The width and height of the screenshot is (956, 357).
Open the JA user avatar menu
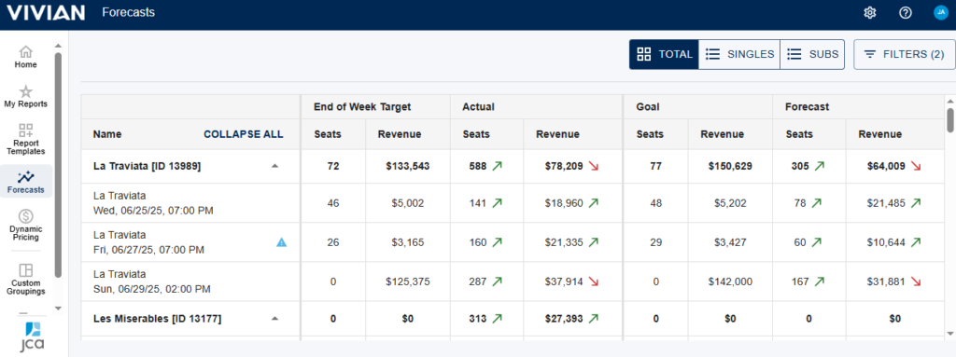[x=941, y=12]
